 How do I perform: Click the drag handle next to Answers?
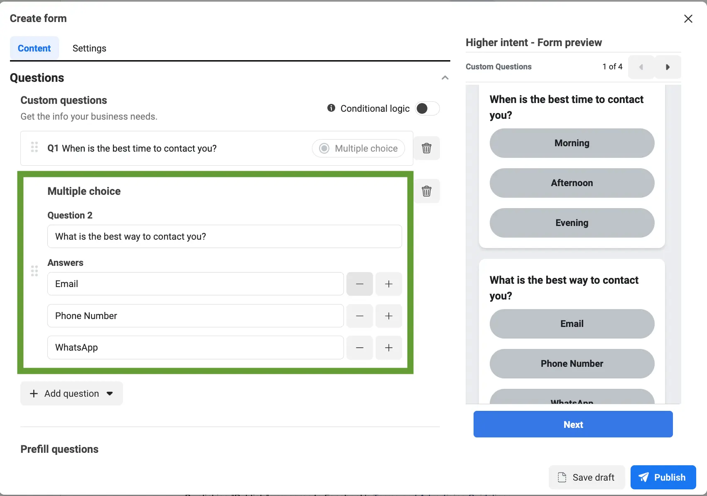(x=34, y=271)
